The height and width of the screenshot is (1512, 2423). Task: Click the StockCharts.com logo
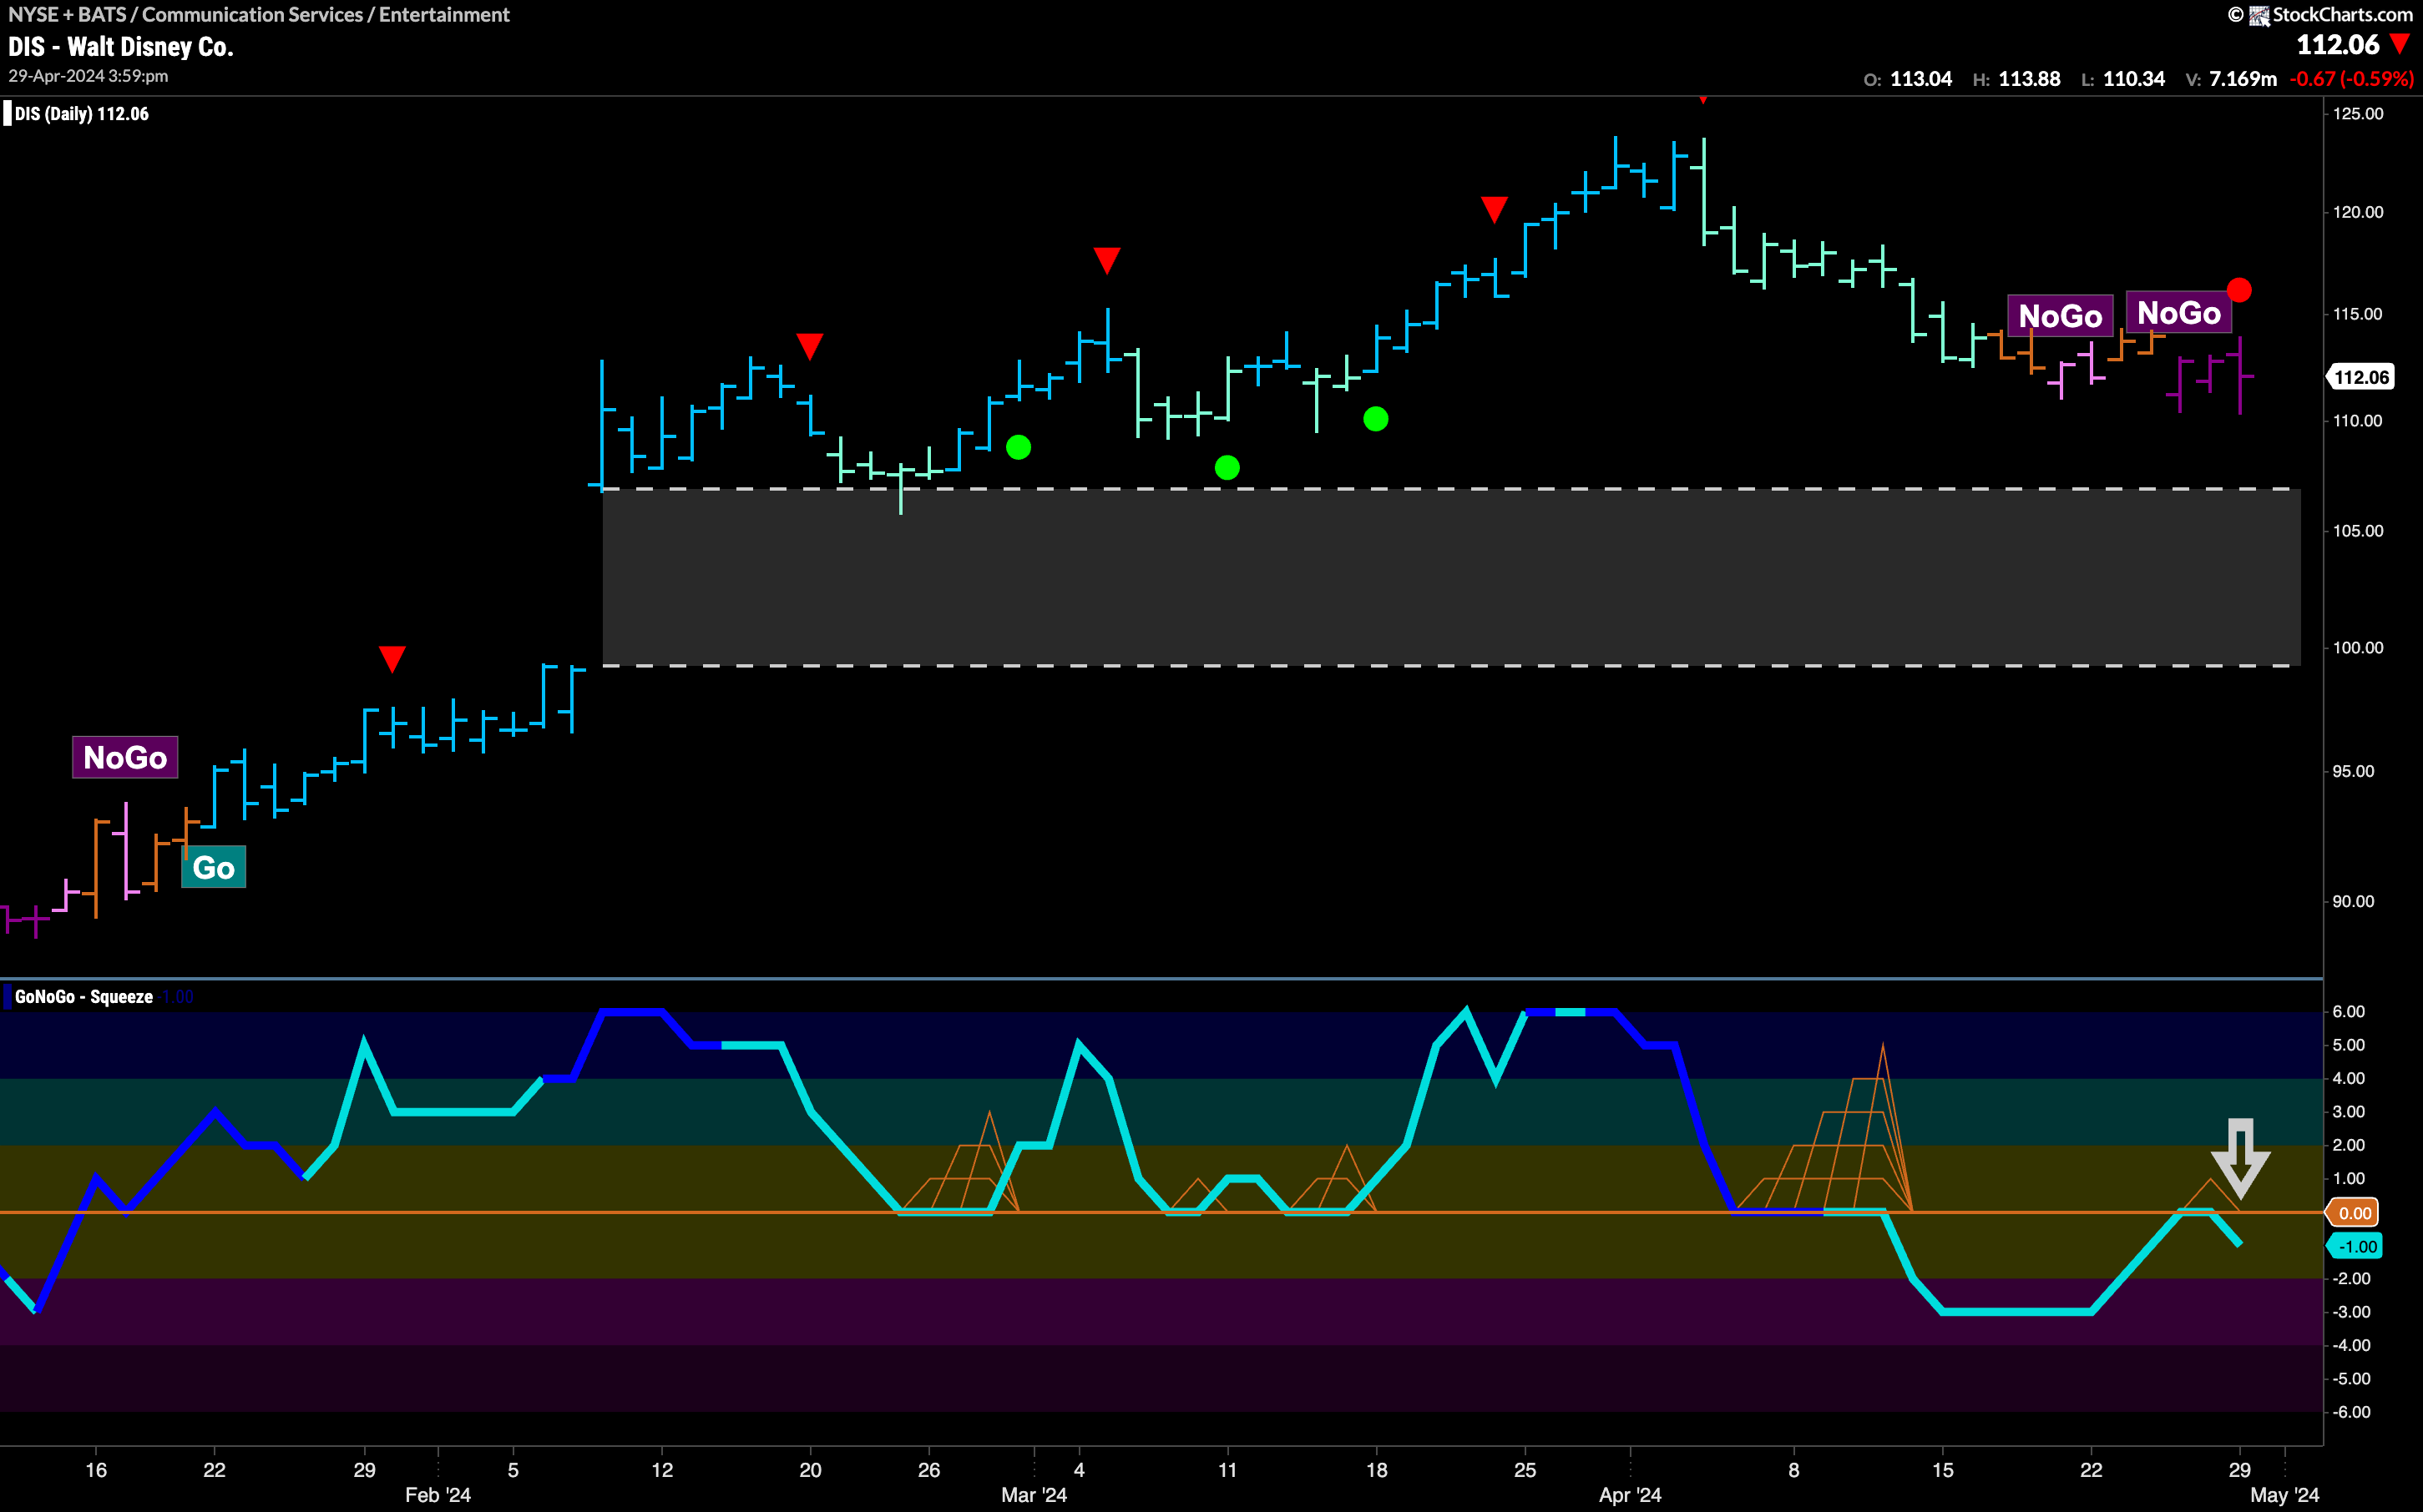2321,15
